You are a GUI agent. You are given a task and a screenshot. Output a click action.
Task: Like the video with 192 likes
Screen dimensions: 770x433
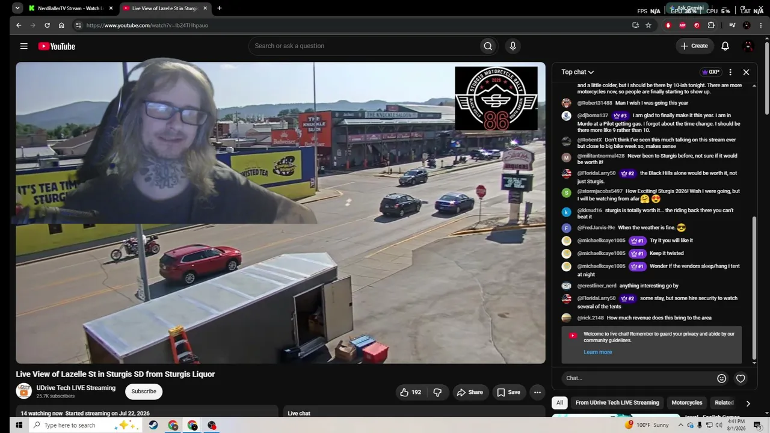(x=410, y=392)
